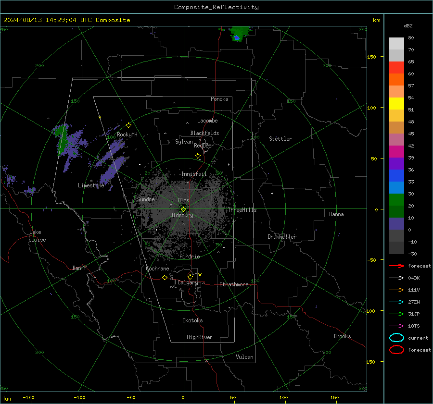Click the green 31JP arrow icon
This screenshot has width=433, height=404.
(396, 314)
